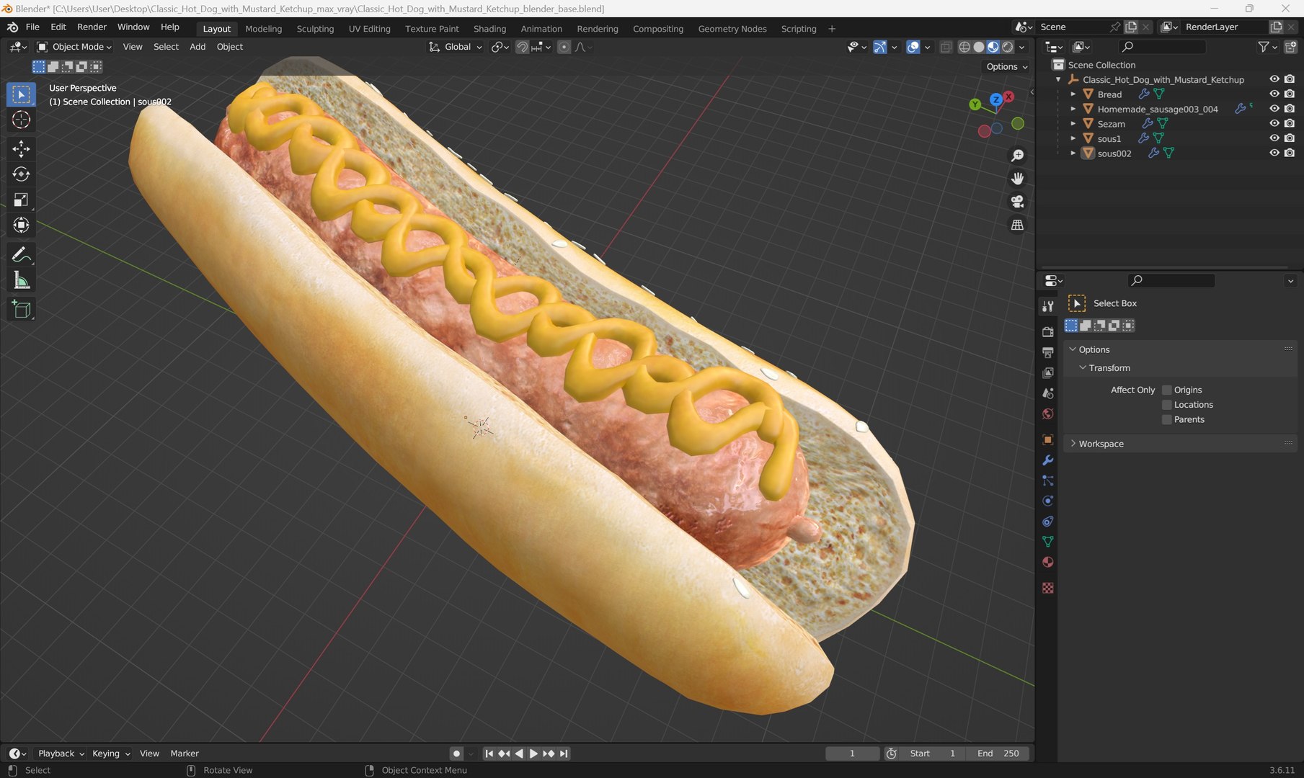Open Global transform orientation dropdown

pyautogui.click(x=456, y=47)
